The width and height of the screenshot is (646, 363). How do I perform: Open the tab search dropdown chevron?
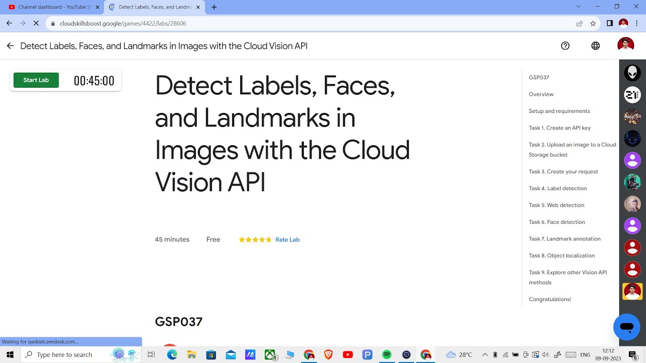point(578,7)
